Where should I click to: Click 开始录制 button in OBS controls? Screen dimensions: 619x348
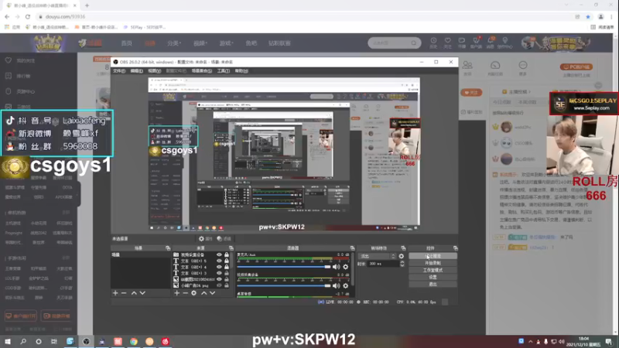pos(433,263)
